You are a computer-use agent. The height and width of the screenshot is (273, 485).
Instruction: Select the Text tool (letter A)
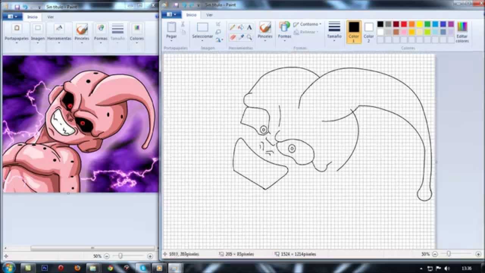(x=249, y=27)
